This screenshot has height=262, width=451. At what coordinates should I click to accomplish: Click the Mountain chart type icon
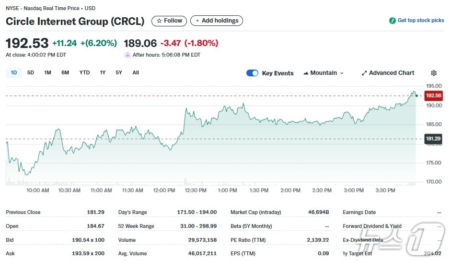305,73
